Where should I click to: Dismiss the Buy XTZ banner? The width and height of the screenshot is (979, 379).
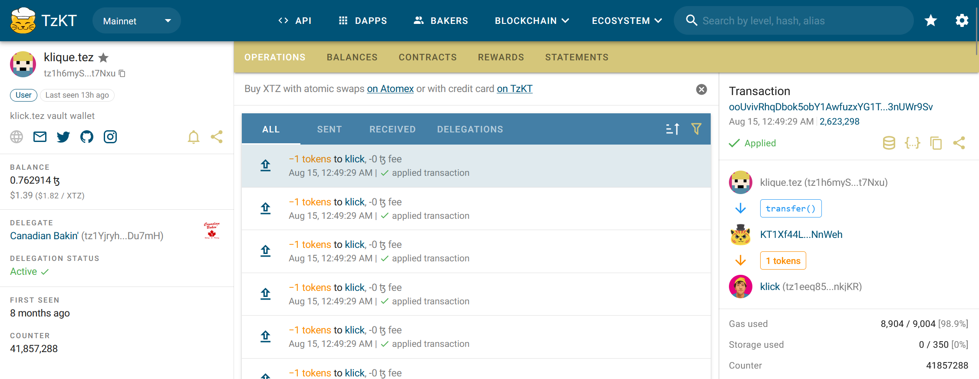(x=702, y=89)
